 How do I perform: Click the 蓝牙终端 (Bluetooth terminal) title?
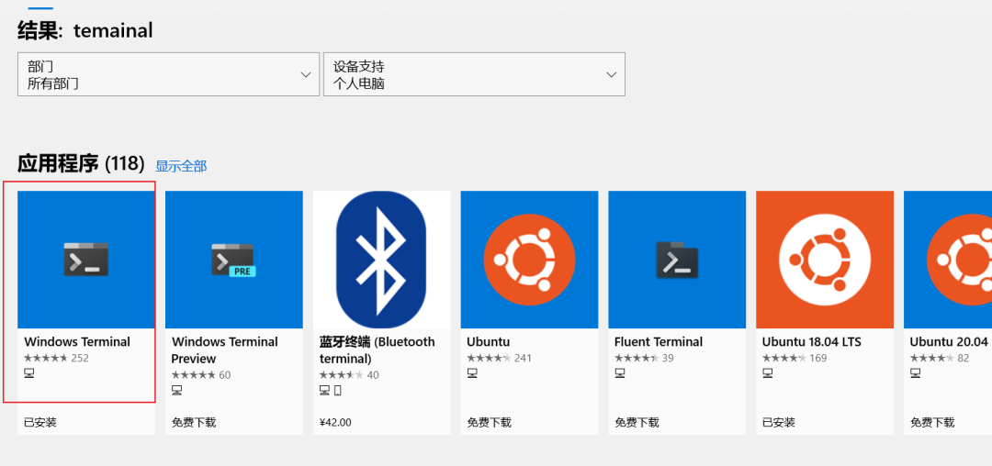point(378,349)
